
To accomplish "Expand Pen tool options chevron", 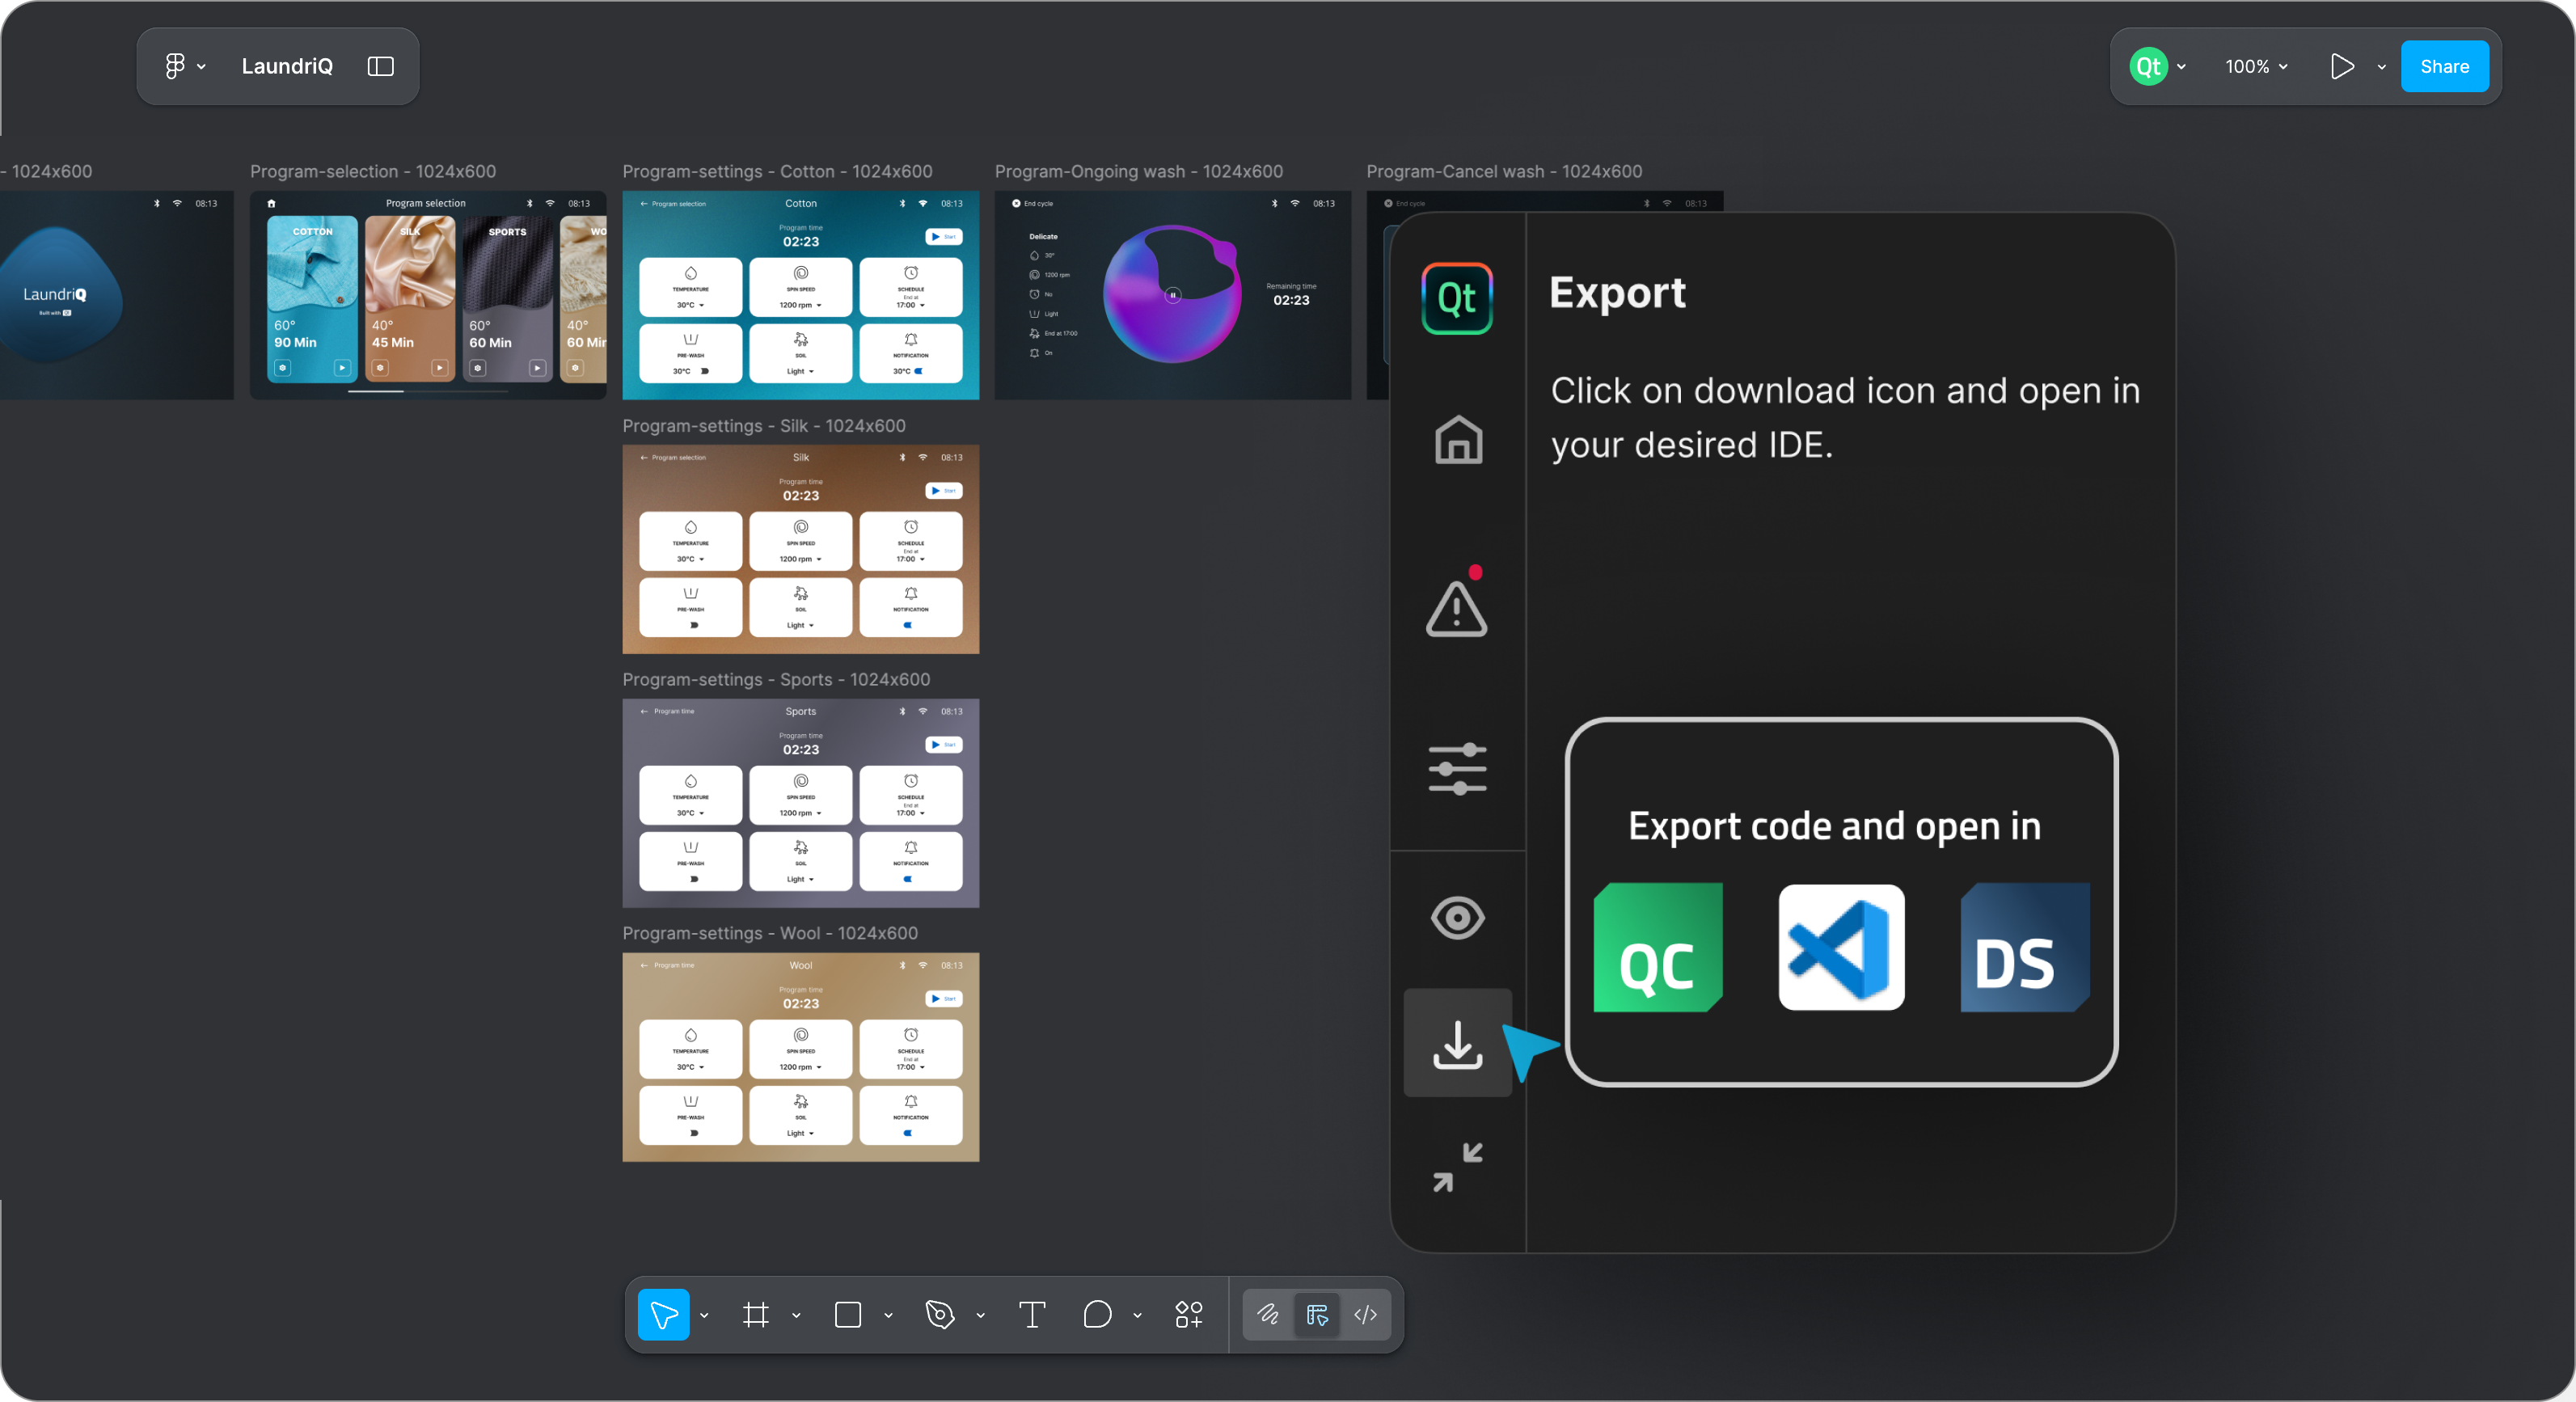I will pyautogui.click(x=980, y=1315).
